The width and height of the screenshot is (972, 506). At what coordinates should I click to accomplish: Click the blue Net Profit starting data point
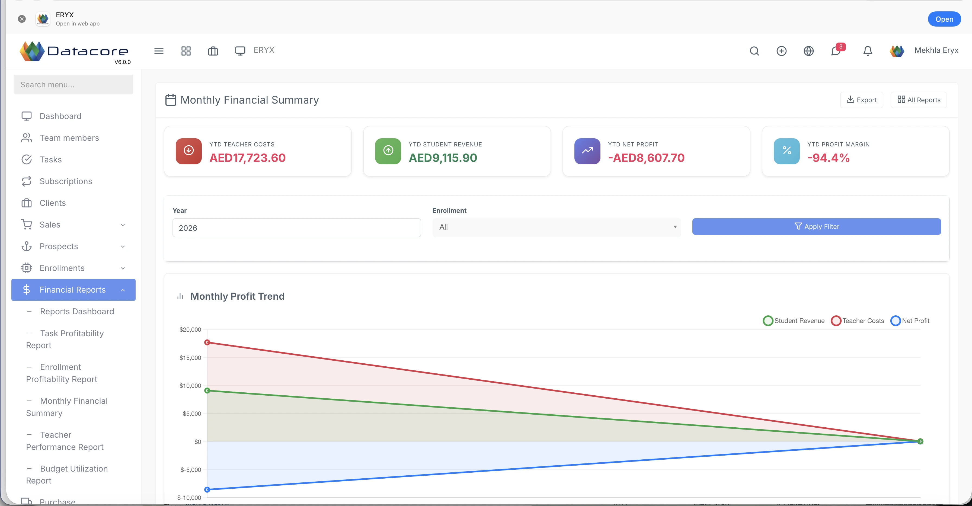(207, 490)
